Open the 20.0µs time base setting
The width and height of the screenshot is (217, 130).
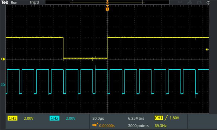coord(98,118)
